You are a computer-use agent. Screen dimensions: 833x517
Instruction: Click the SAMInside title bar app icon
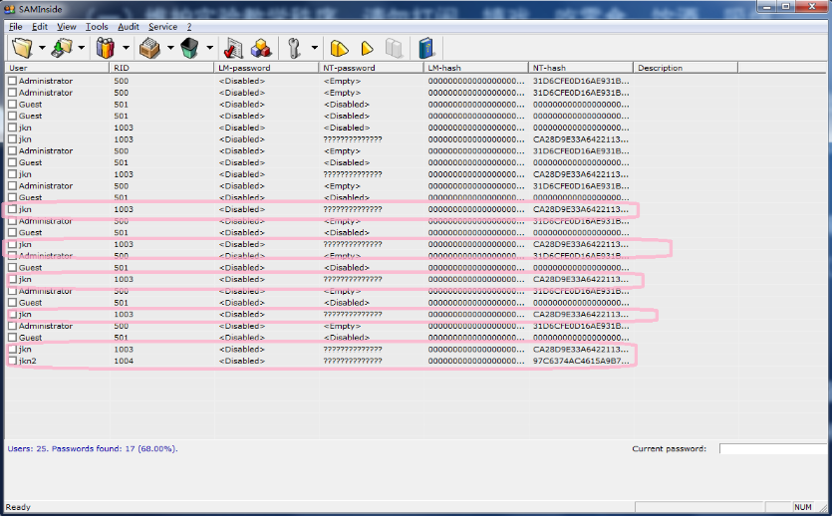[x=10, y=9]
